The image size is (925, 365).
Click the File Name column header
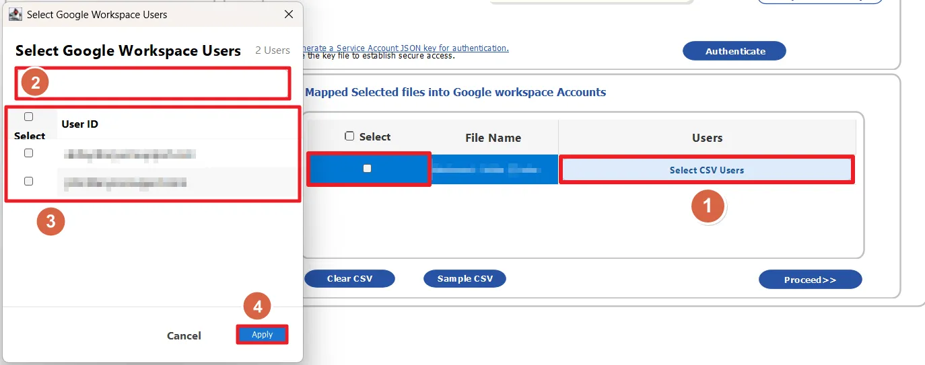click(x=493, y=138)
